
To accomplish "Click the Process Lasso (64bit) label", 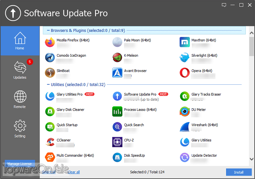I will 140,110.
